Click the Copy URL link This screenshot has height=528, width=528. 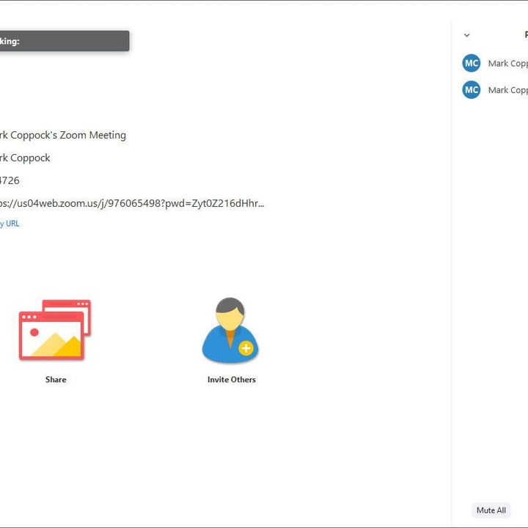(x=10, y=224)
